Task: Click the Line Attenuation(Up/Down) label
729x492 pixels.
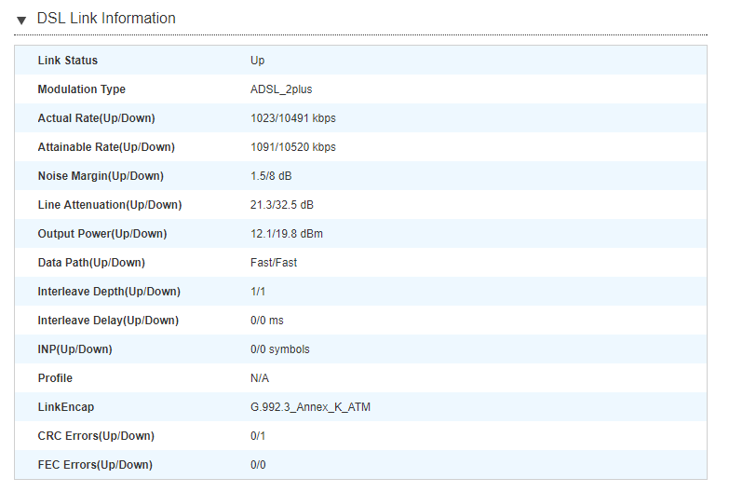Action: [x=109, y=205]
